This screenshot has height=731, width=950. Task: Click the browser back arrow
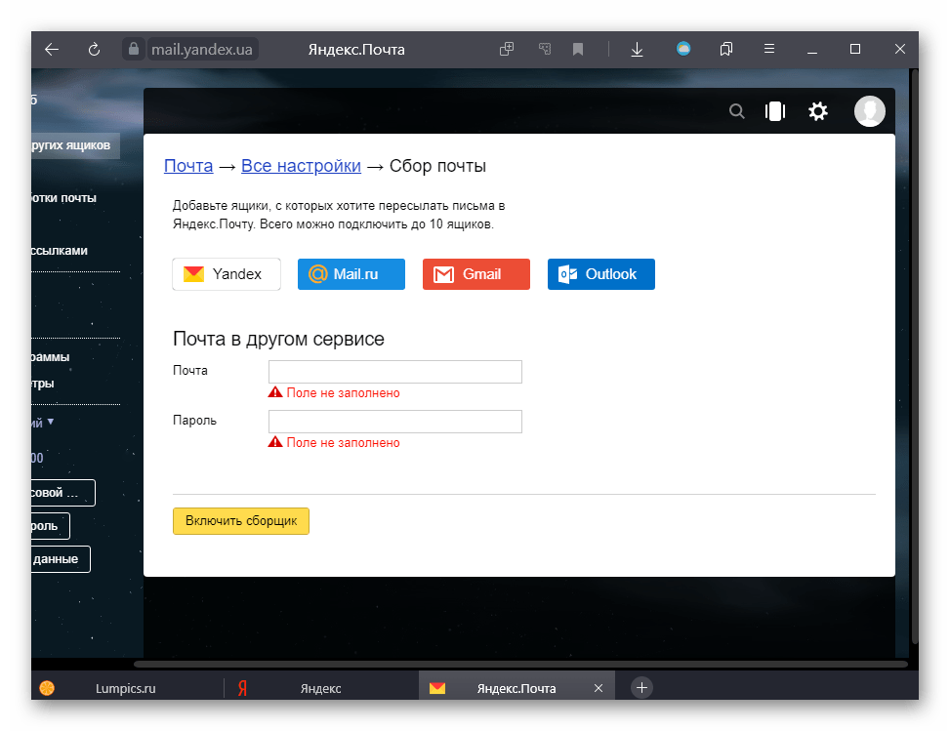click(52, 49)
